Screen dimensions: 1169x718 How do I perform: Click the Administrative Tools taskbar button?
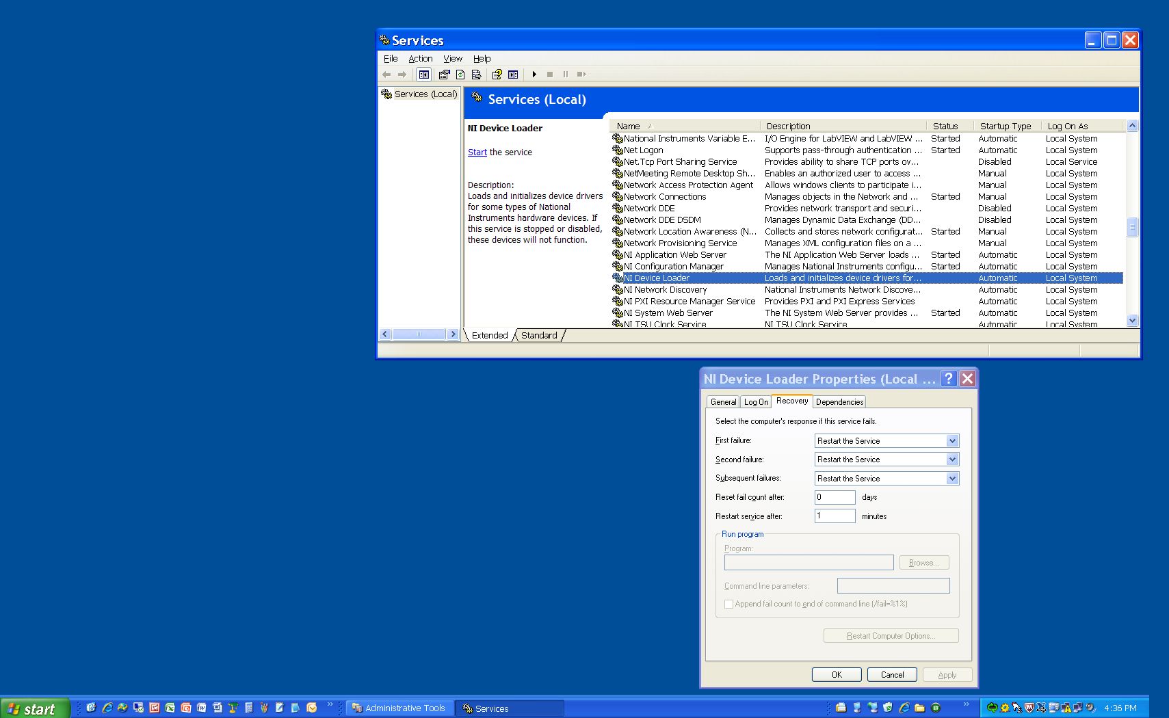[399, 708]
